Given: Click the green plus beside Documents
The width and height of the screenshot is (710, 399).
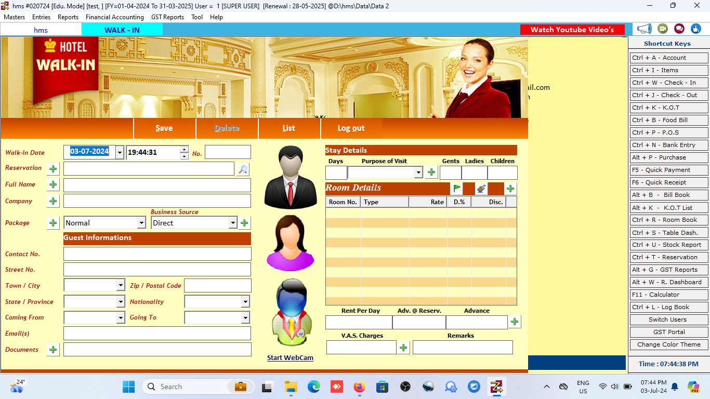Looking at the screenshot, I should (53, 350).
